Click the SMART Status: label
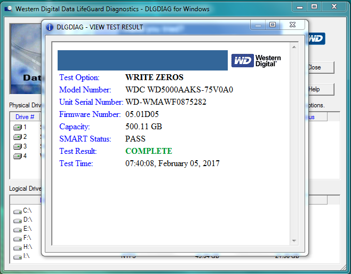Screen dimensions: 351x274 point(85,139)
